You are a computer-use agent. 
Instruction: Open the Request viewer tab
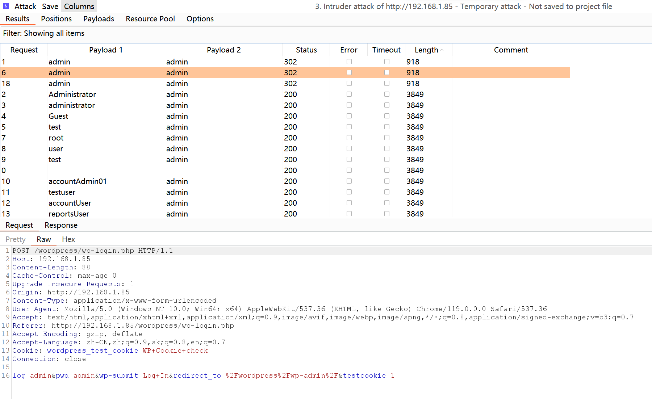pyautogui.click(x=19, y=225)
